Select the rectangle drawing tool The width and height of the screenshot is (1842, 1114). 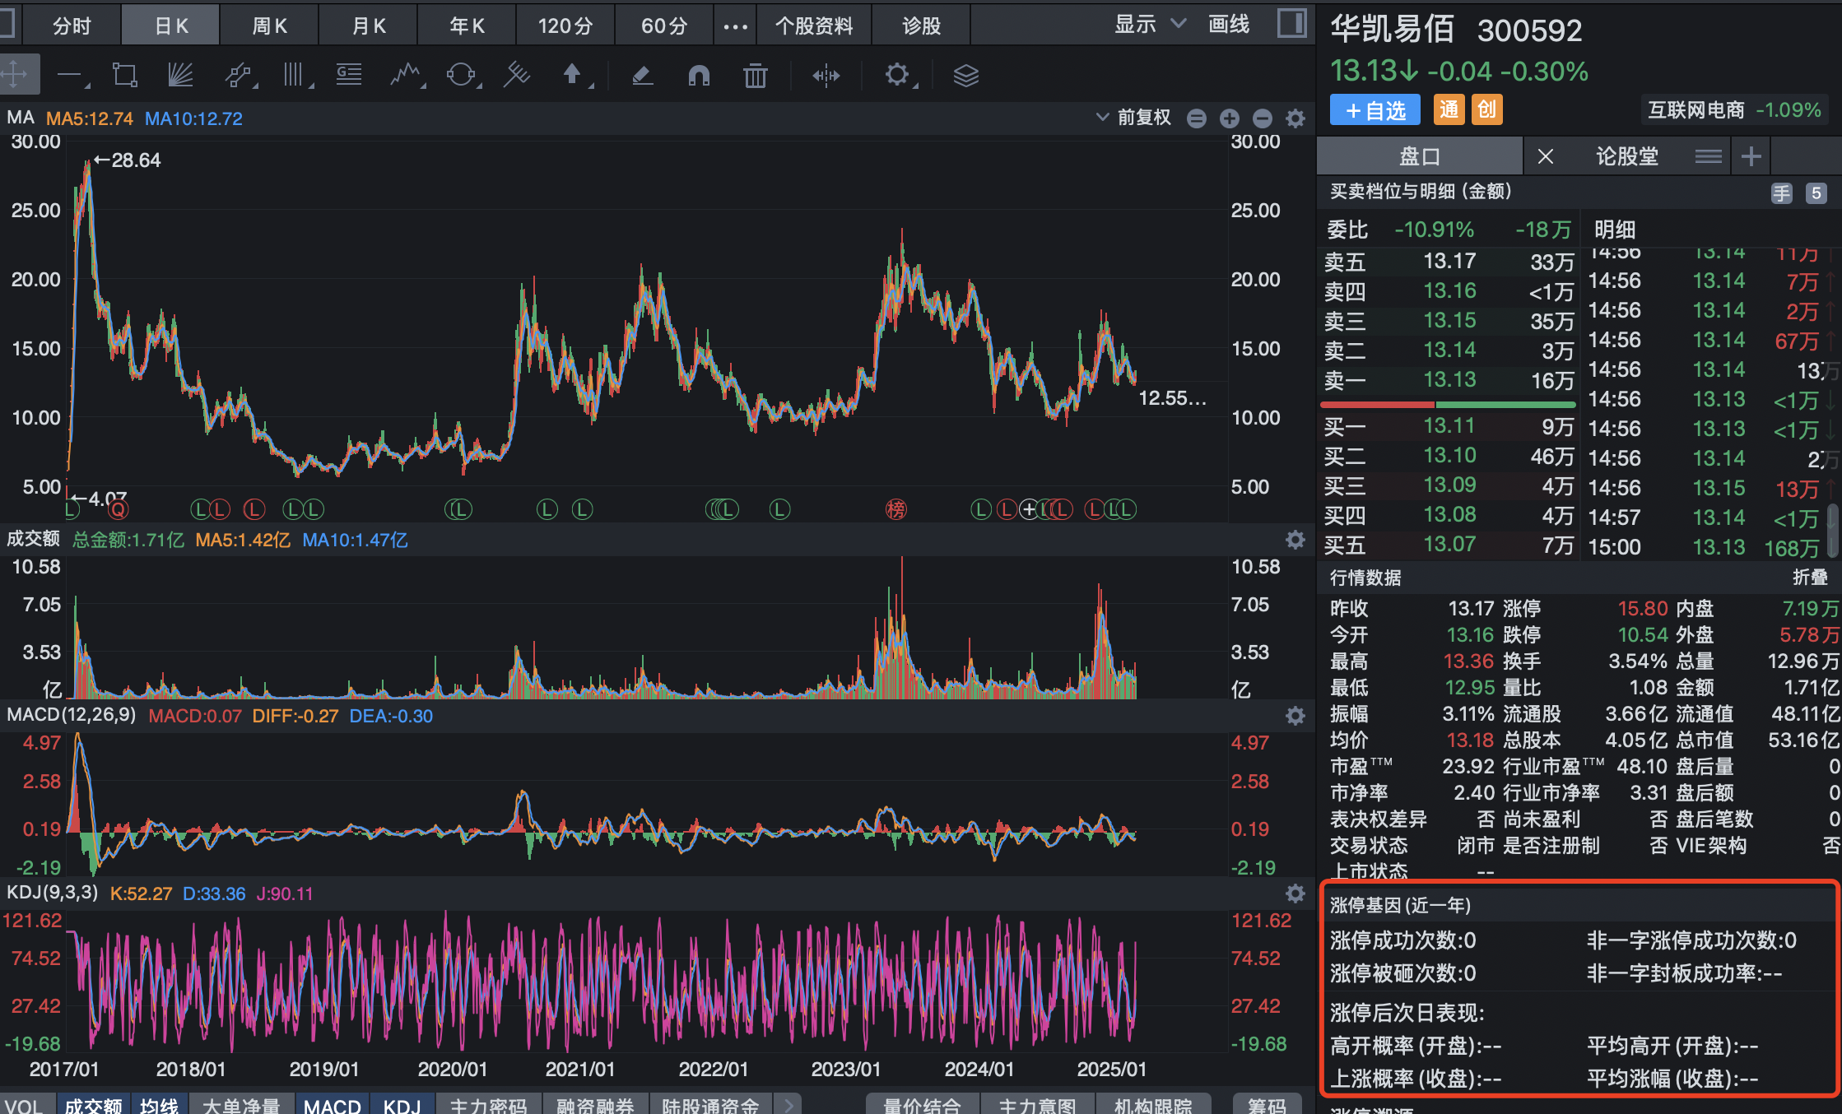[x=125, y=76]
